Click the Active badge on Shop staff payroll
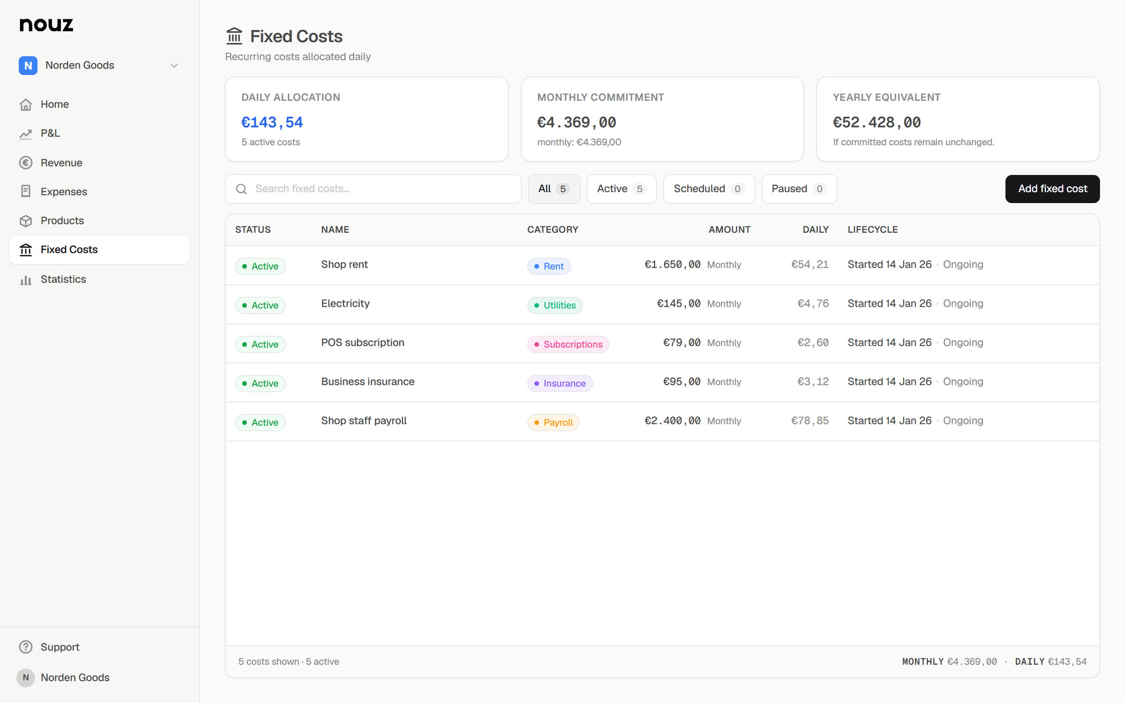The height and width of the screenshot is (703, 1125). (260, 422)
